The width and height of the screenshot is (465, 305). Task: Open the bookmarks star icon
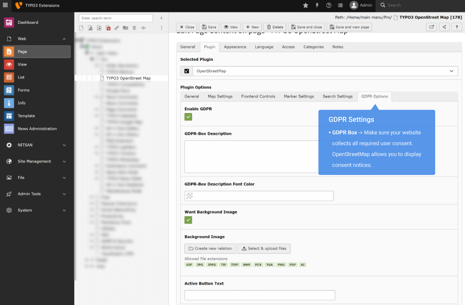click(305, 5)
